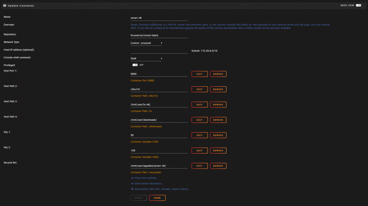Open the Console shell command dropdown
Screen dimensions: 368x206
point(146,58)
